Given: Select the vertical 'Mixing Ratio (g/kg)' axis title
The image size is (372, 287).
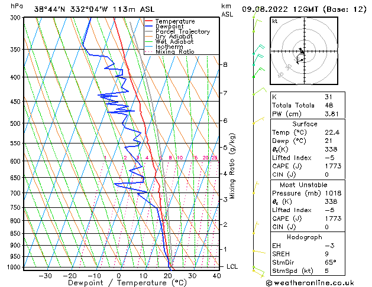Looking at the screenshot, I should coord(232,166).
